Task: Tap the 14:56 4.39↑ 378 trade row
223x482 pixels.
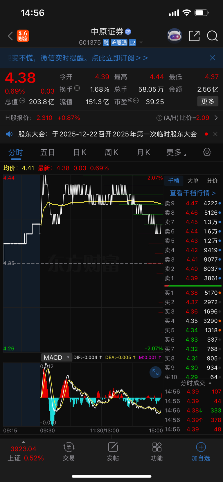Action: [x=193, y=420]
